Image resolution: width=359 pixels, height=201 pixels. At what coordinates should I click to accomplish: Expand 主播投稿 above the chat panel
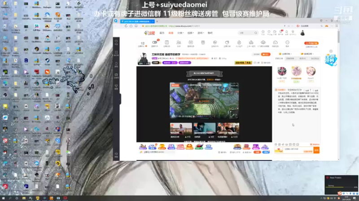(x=285, y=54)
